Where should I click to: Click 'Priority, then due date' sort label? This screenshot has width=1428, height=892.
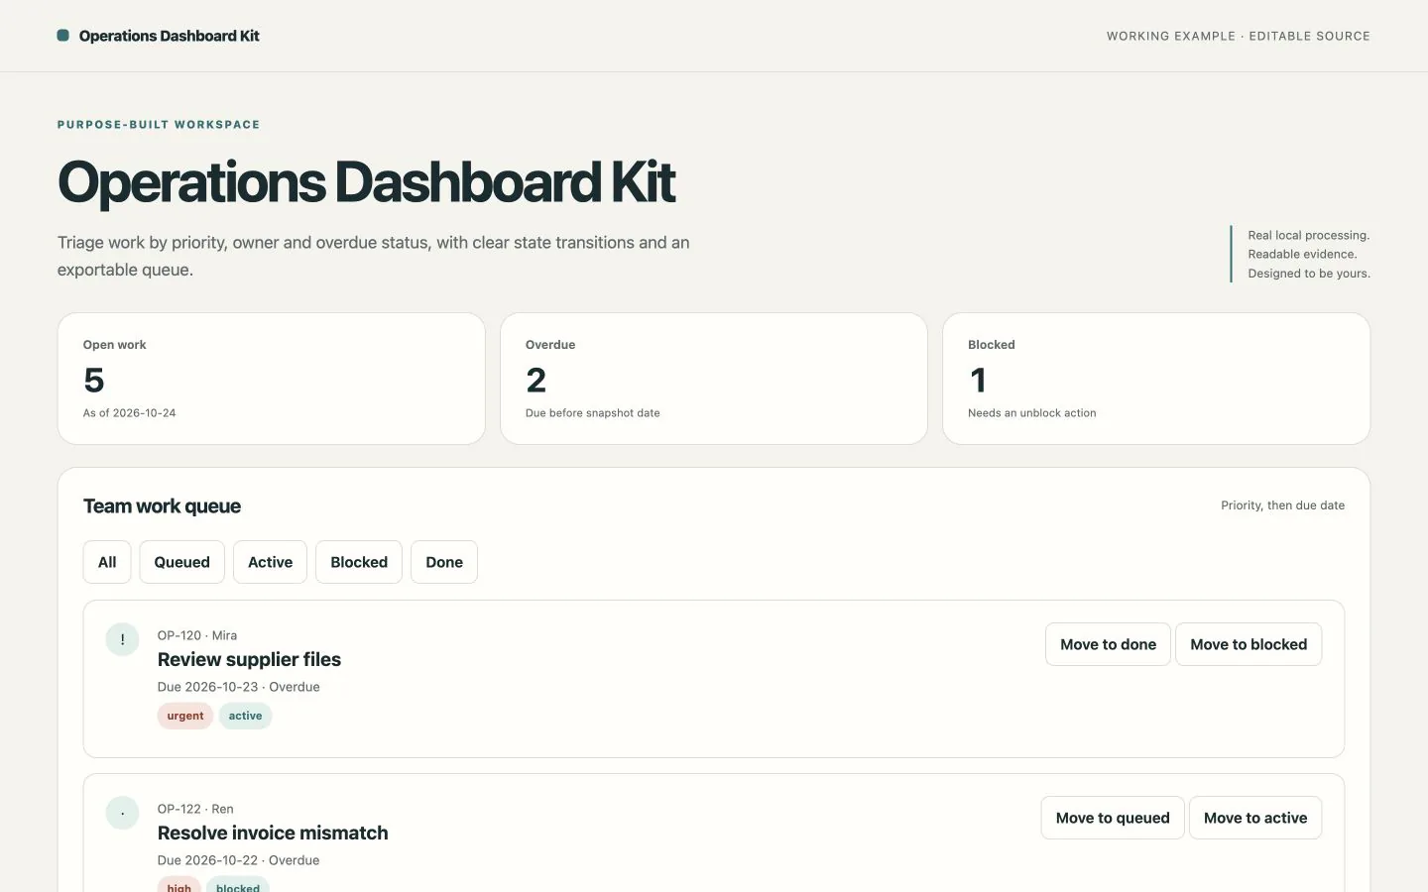pyautogui.click(x=1283, y=505)
